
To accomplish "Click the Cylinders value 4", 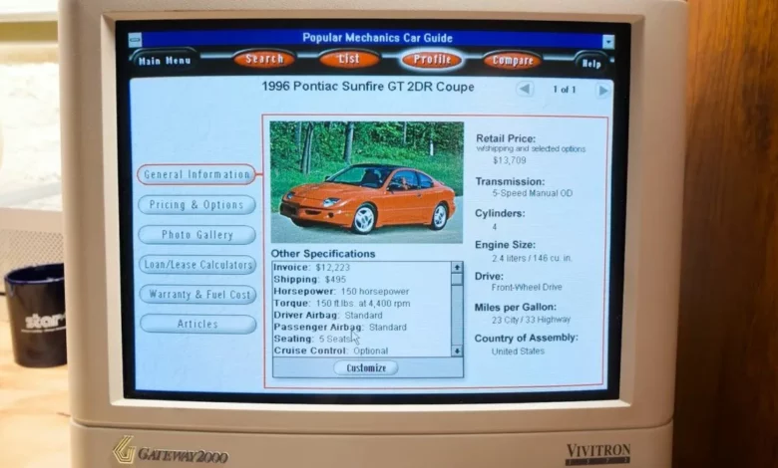I will point(494,227).
